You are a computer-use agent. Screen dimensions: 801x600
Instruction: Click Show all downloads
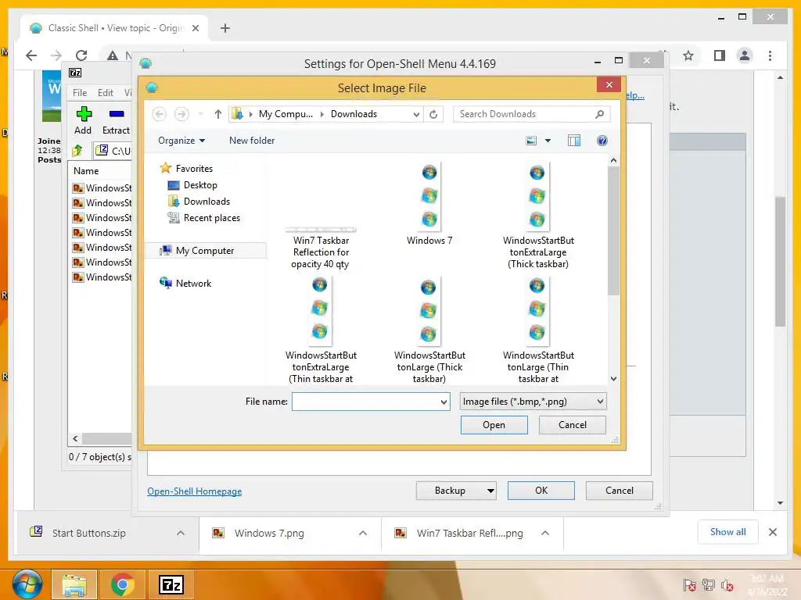(728, 532)
